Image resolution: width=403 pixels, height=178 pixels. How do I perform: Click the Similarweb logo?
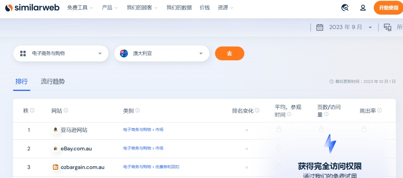click(x=32, y=8)
